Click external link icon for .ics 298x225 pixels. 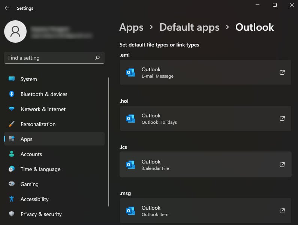282,165
